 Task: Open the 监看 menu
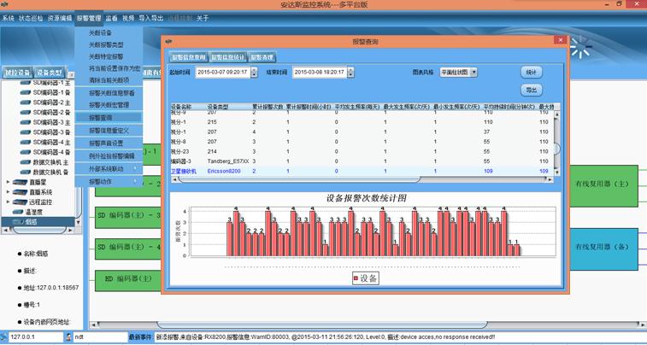(111, 19)
